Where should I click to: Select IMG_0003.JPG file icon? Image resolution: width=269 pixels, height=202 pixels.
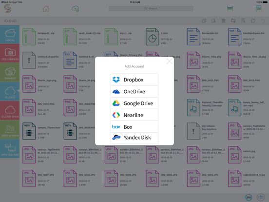pyautogui.click(x=193, y=179)
